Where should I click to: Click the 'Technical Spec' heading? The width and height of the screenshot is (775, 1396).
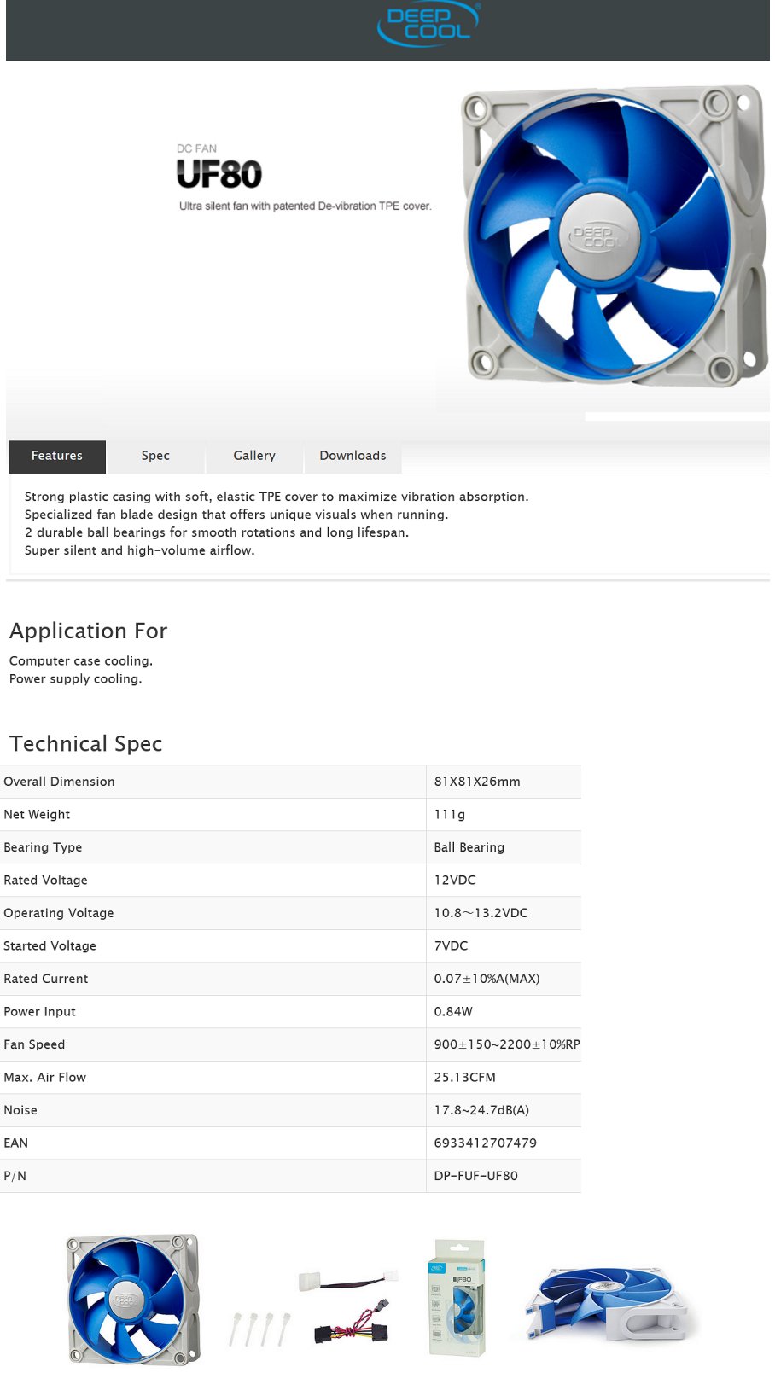coord(86,743)
